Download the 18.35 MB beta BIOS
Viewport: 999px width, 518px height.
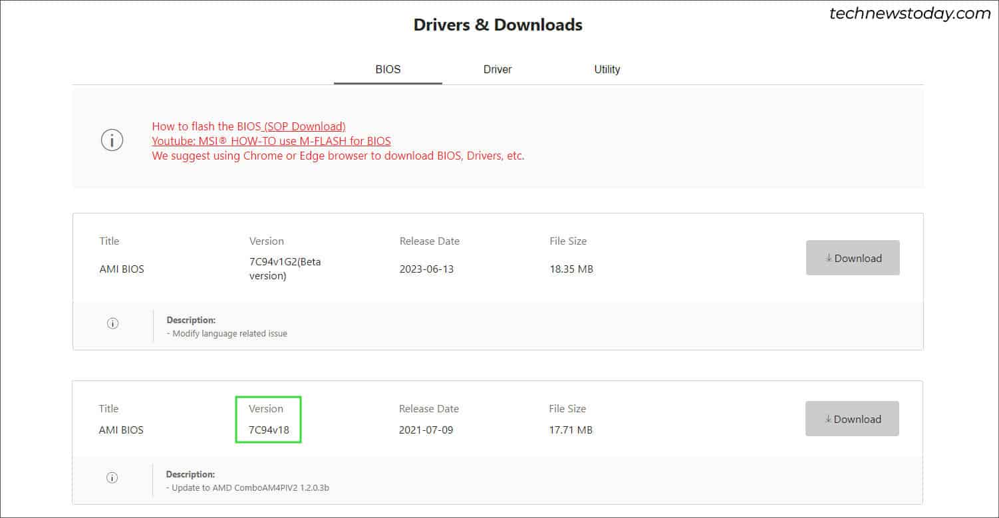853,258
